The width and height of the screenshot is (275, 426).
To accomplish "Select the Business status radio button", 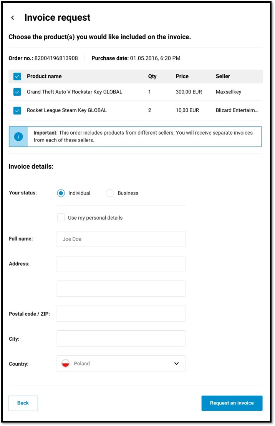I will coord(110,193).
